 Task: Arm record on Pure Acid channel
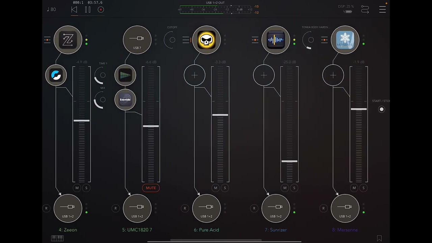(185, 208)
